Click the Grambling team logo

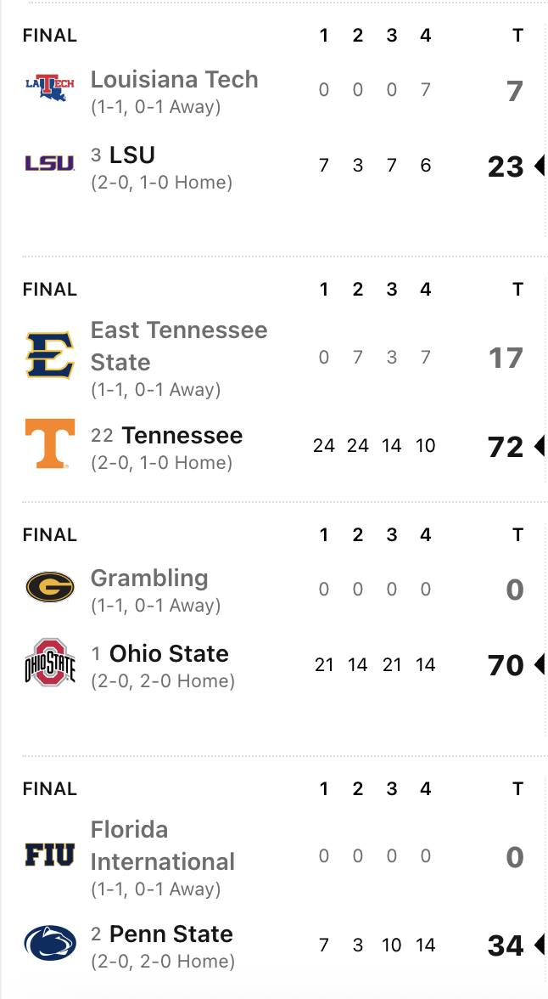point(49,586)
